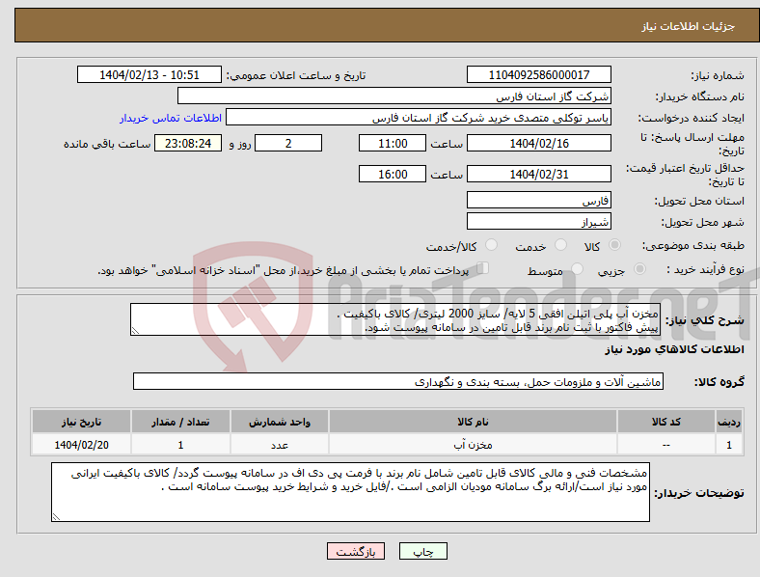Click the توضیحات خریدار label
Image resolution: width=760 pixels, height=577 pixels.
click(x=699, y=493)
